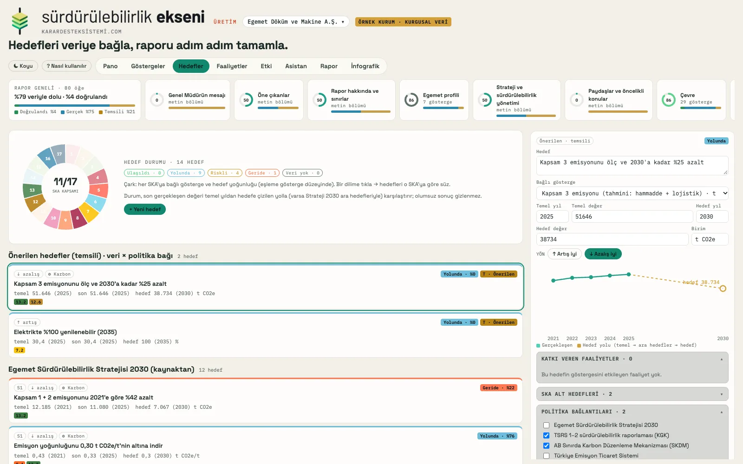Filter by Veri yok · 0 chip

(x=302, y=173)
